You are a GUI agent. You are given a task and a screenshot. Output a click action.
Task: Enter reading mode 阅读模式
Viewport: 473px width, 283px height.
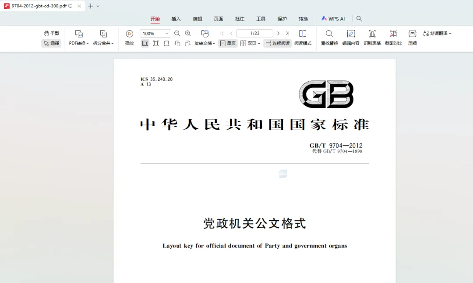303,38
